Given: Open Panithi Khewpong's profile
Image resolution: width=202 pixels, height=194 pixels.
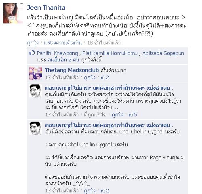Looking at the screenshot, I should point(57,53).
